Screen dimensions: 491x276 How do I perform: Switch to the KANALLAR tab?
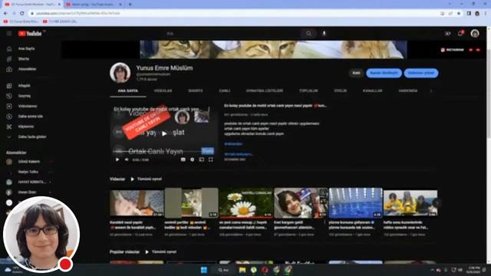pyautogui.click(x=372, y=90)
